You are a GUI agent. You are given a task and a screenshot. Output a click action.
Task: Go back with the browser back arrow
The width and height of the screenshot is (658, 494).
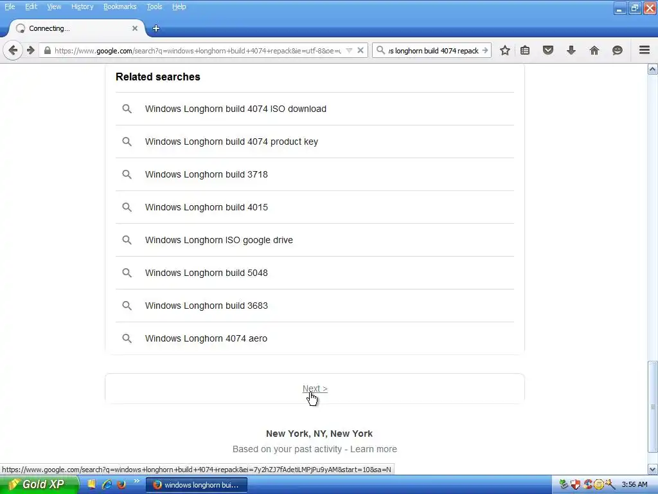click(13, 50)
